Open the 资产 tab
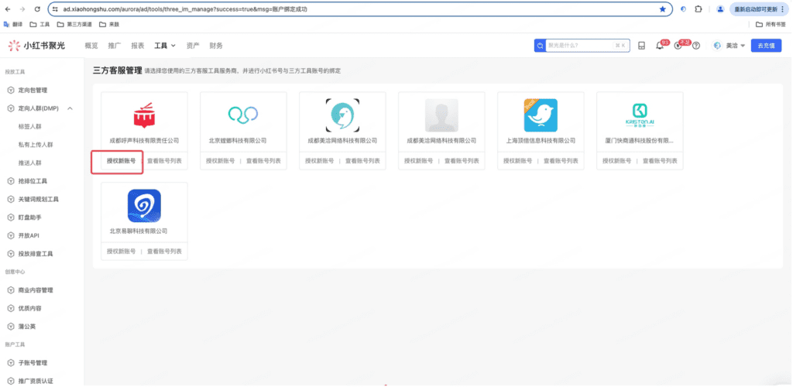The height and width of the screenshot is (387, 793). [193, 46]
